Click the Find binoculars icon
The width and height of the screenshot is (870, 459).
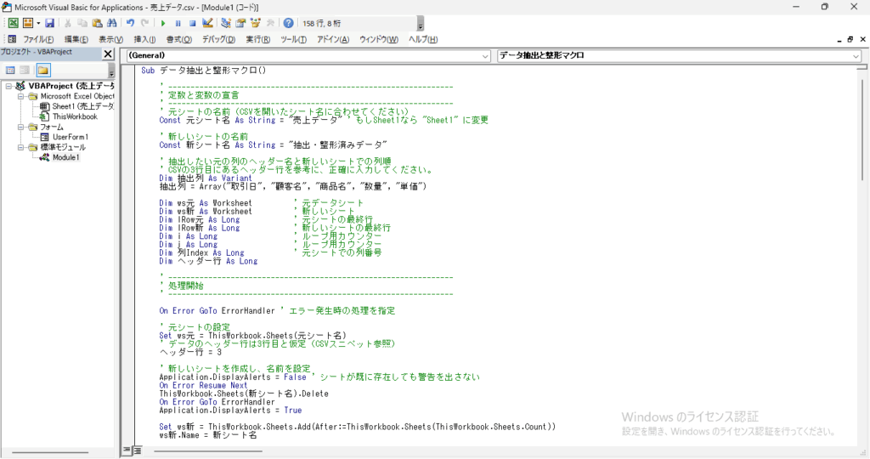point(110,23)
